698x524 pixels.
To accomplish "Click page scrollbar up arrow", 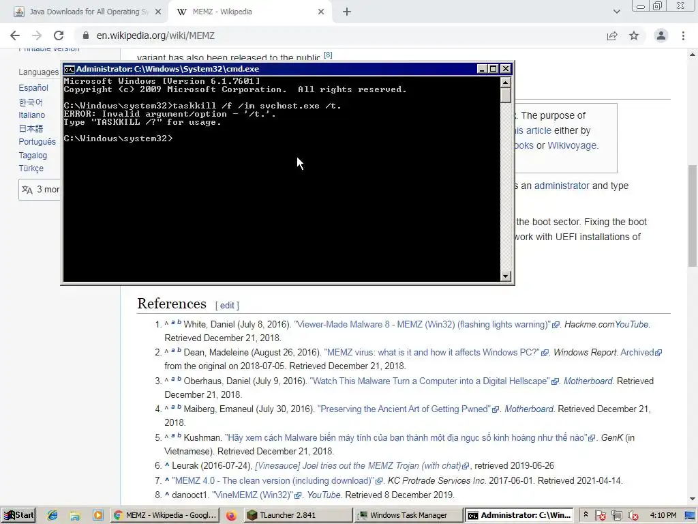I will coord(693,55).
